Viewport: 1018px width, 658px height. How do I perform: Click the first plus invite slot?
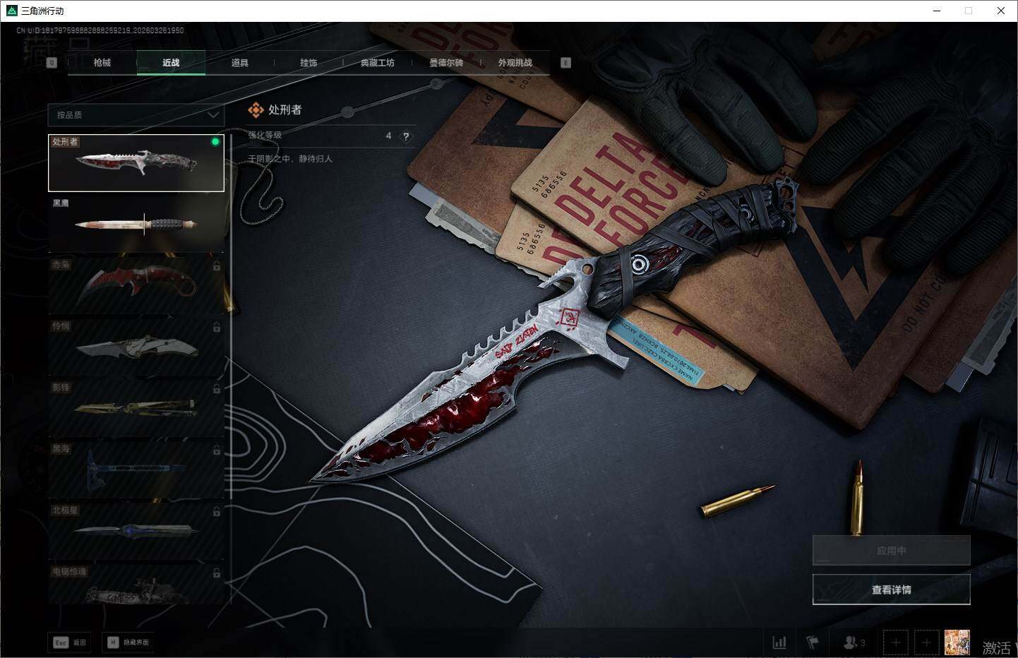[896, 642]
